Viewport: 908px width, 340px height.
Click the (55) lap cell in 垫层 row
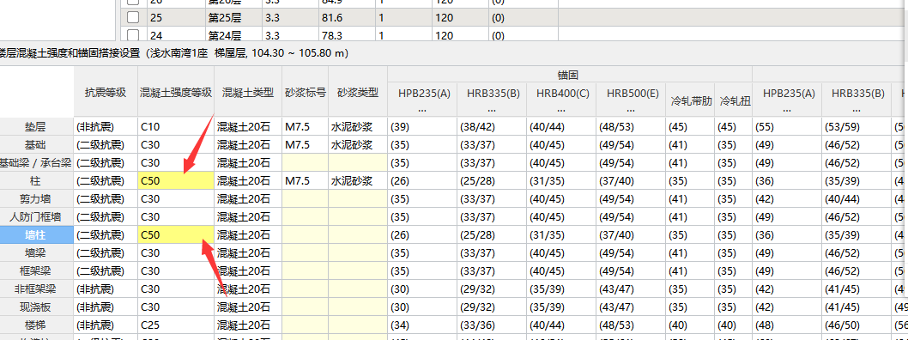click(x=787, y=127)
